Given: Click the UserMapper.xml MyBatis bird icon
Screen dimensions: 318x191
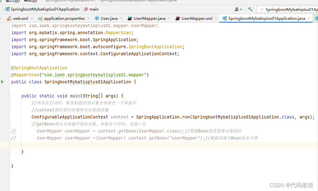Looking at the screenshot, I should 177,18.
